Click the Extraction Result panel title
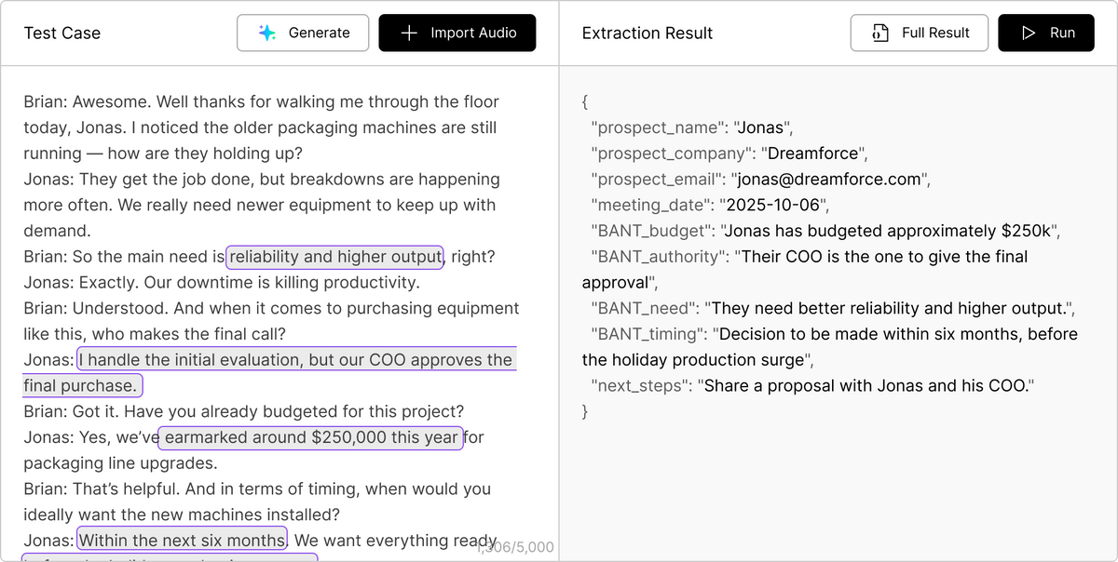This screenshot has width=1118, height=562. coord(647,32)
